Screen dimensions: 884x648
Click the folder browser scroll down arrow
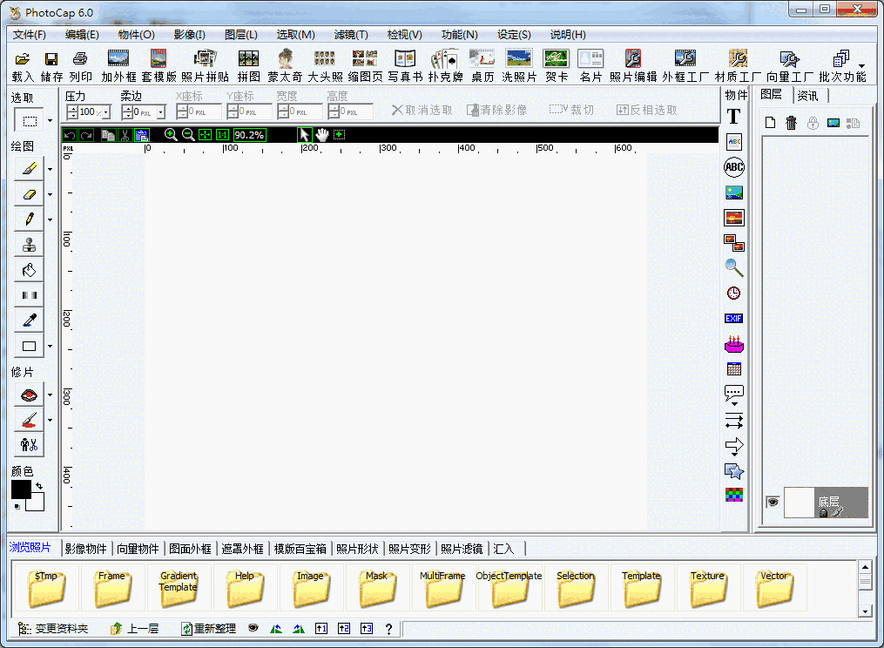coord(865,611)
